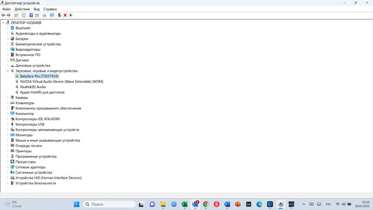Click the Принтеры label
The width and height of the screenshot is (373, 210).
[23, 151]
